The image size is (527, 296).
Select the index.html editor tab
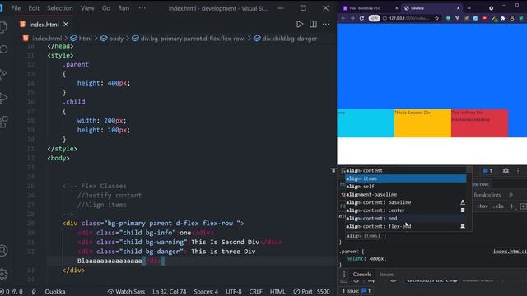click(44, 25)
